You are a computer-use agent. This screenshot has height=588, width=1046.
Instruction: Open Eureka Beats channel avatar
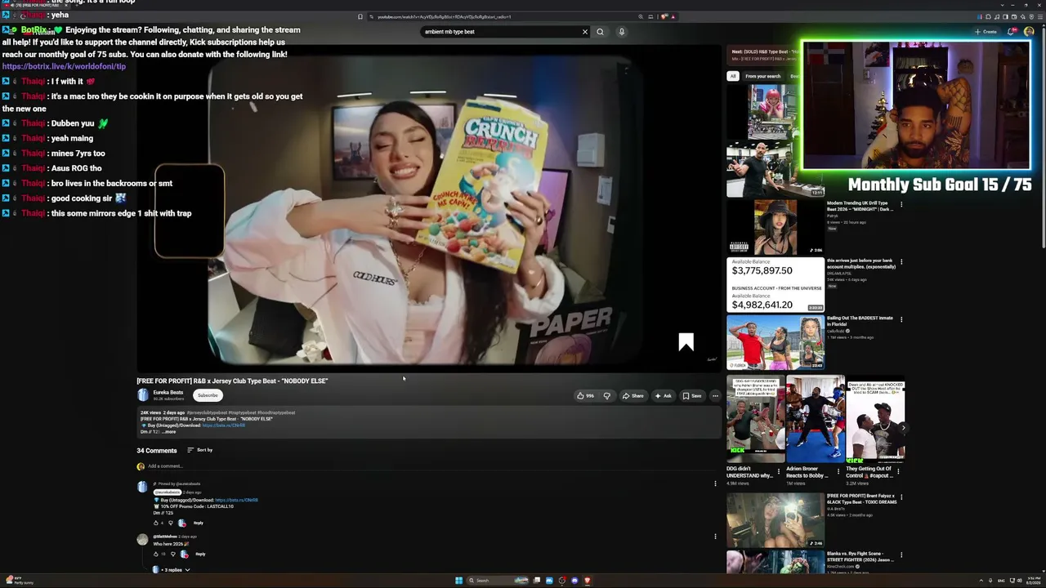tap(143, 395)
